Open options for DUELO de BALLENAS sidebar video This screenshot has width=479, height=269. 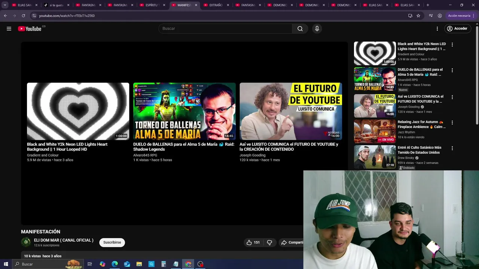[452, 70]
